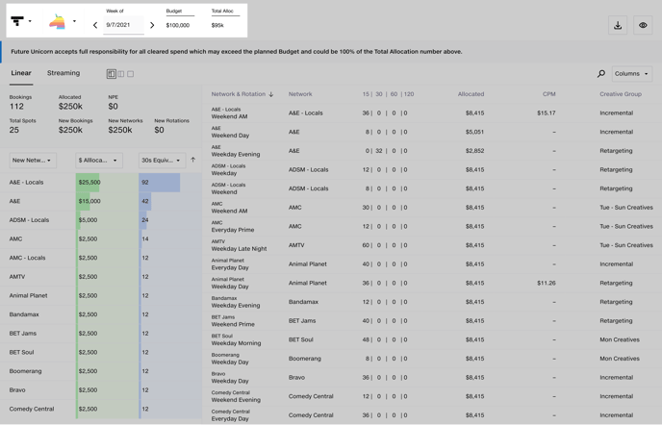Image resolution: width=662 pixels, height=425 pixels.
Task: Click the $95k Total Alloc value
Action: (x=217, y=25)
